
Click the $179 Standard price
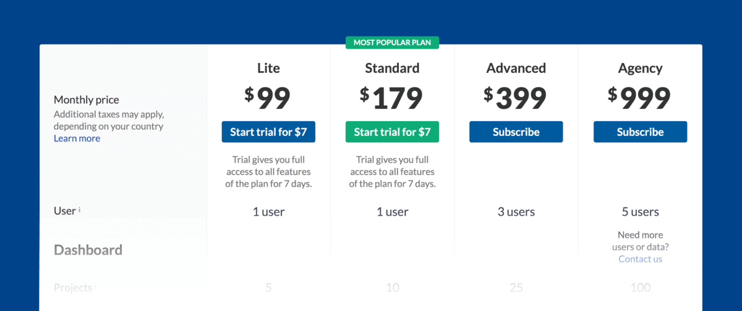pos(391,98)
